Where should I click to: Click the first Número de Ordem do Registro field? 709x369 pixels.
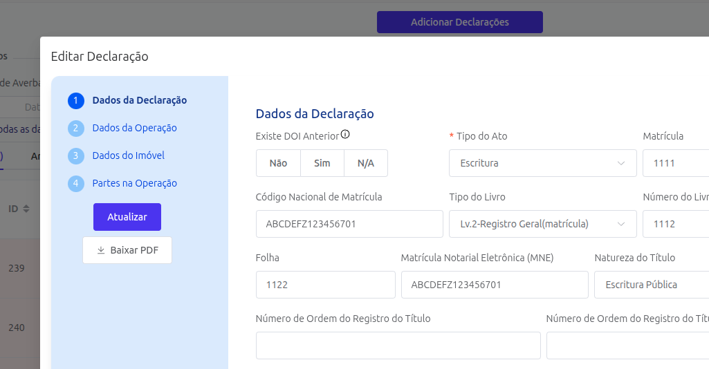(x=398, y=346)
